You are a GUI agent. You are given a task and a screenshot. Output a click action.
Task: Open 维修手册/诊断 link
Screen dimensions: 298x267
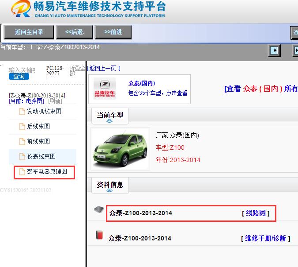point(265,238)
